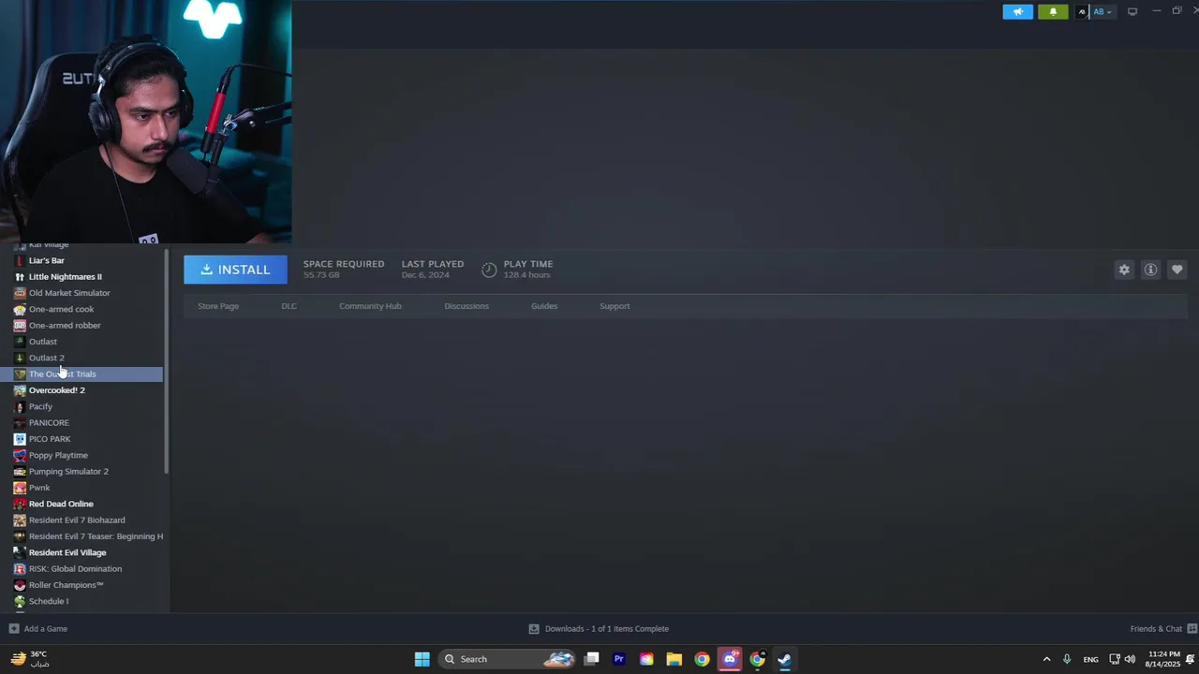The width and height of the screenshot is (1199, 674).
Task: Open clock and date 11:24 PM
Action: click(1162, 659)
